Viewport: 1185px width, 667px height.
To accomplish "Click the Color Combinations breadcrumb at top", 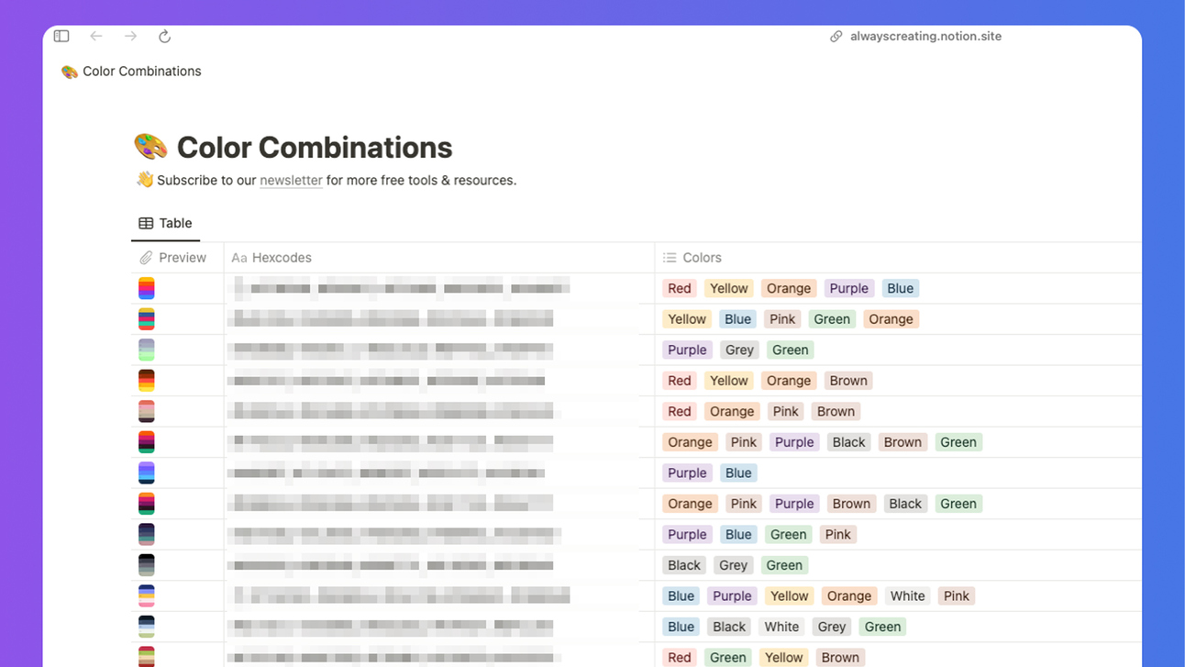I will [x=140, y=71].
